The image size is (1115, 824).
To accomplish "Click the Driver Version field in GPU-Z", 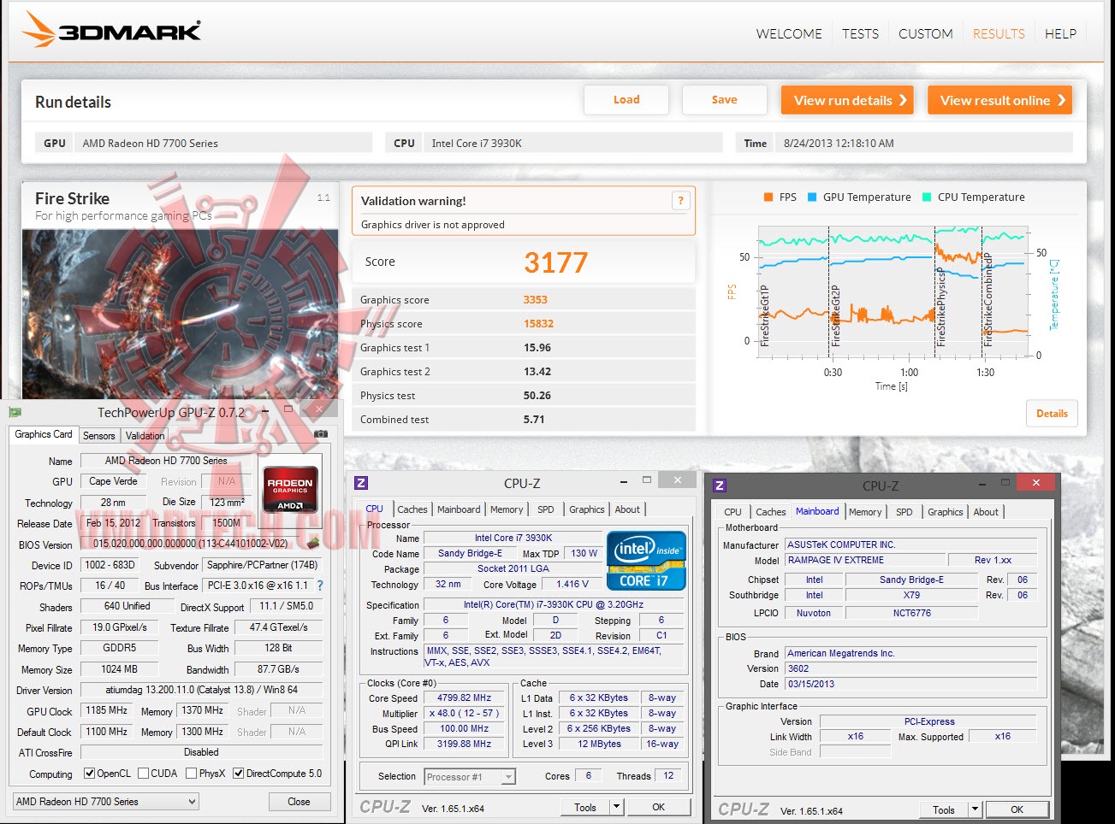I will tap(202, 690).
